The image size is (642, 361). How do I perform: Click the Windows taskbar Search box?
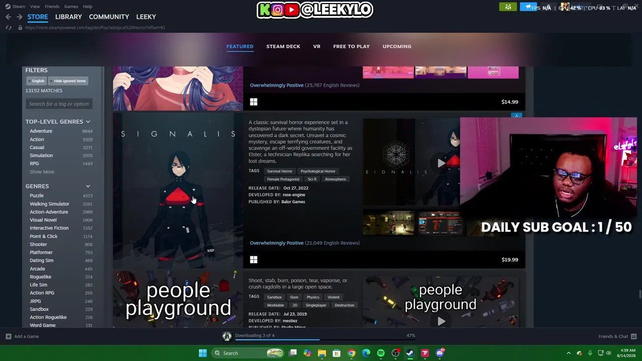click(x=246, y=353)
